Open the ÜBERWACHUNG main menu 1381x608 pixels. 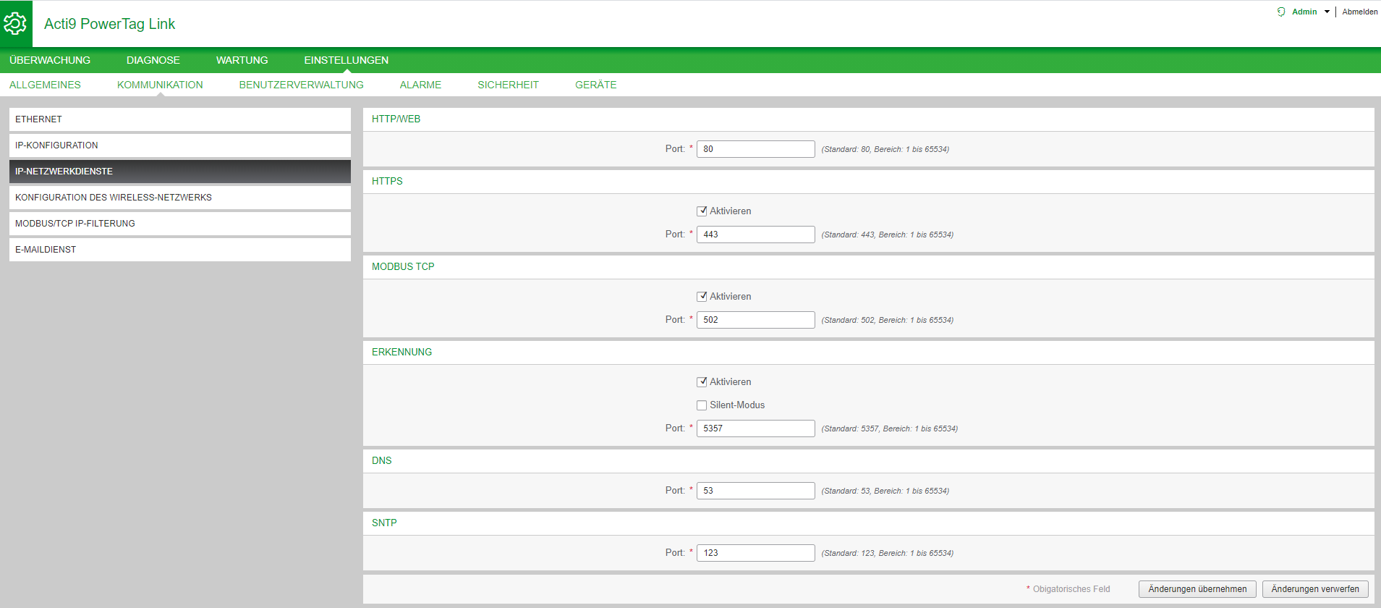(x=50, y=60)
